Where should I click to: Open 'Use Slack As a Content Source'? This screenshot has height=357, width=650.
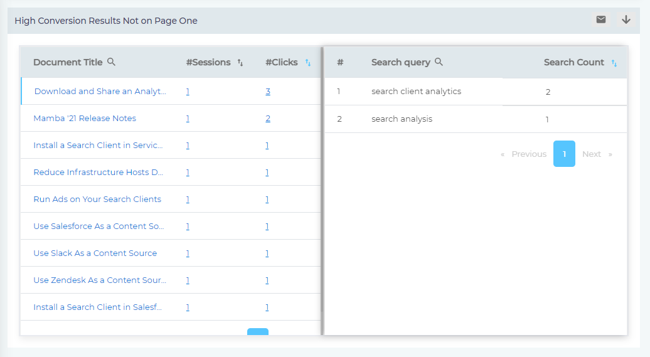tap(95, 253)
